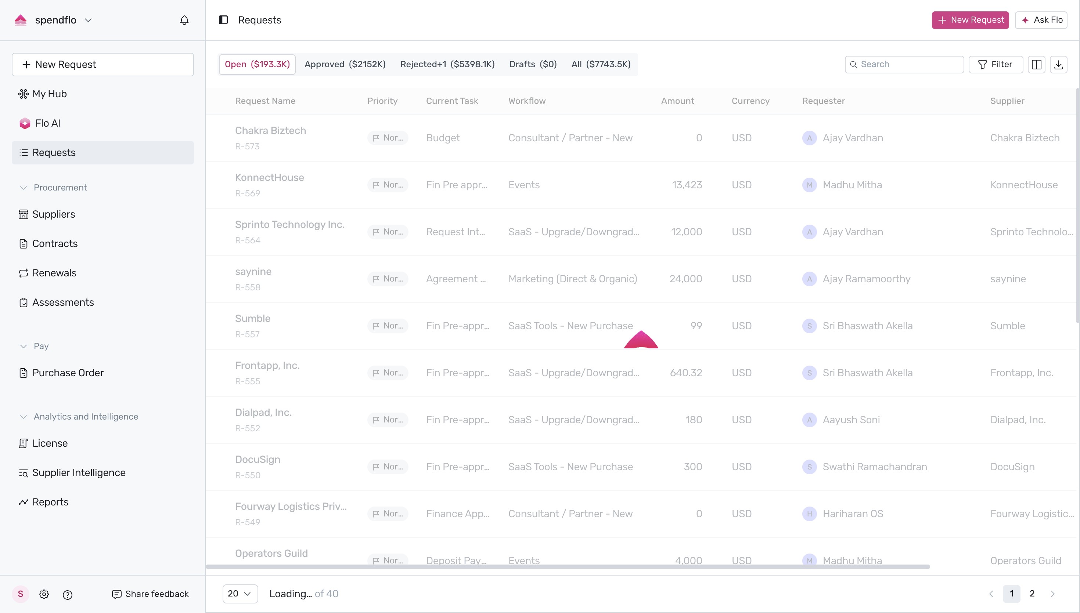
Task: Go to page 1
Action: [x=1011, y=594]
